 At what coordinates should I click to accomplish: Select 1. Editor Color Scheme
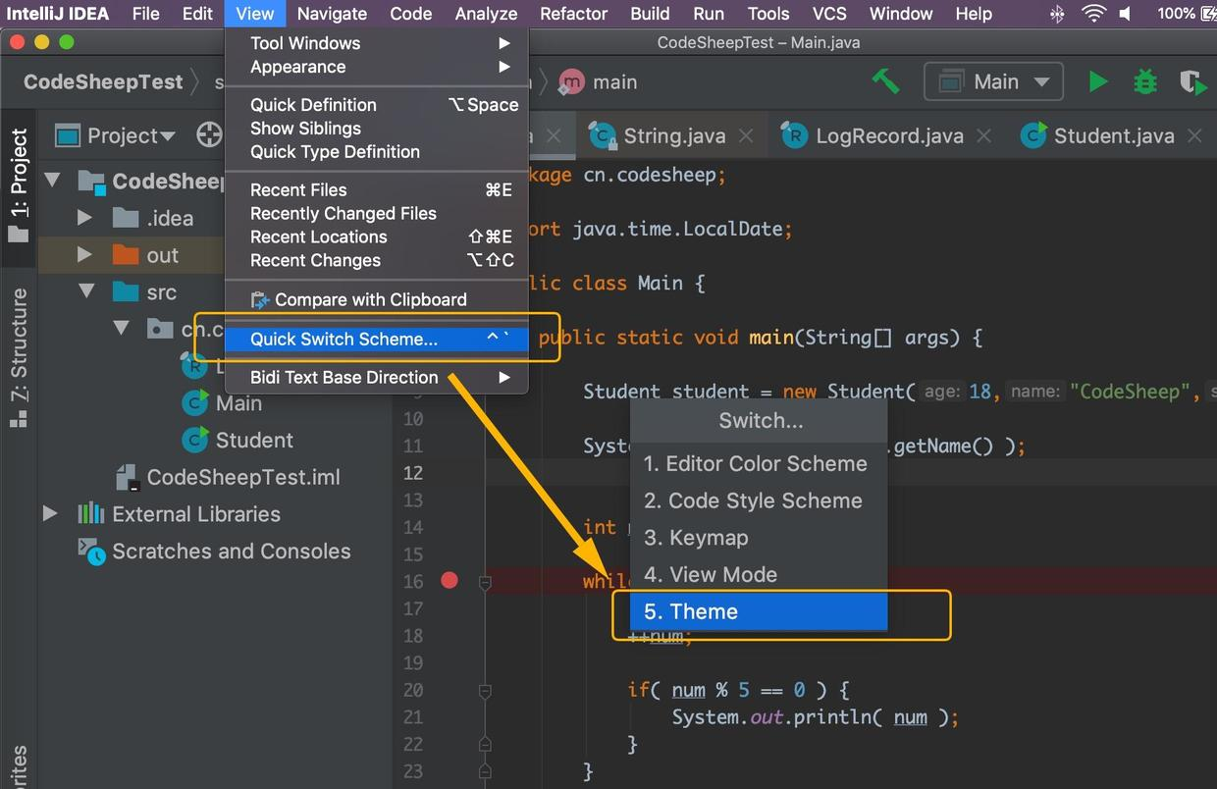coord(759,463)
